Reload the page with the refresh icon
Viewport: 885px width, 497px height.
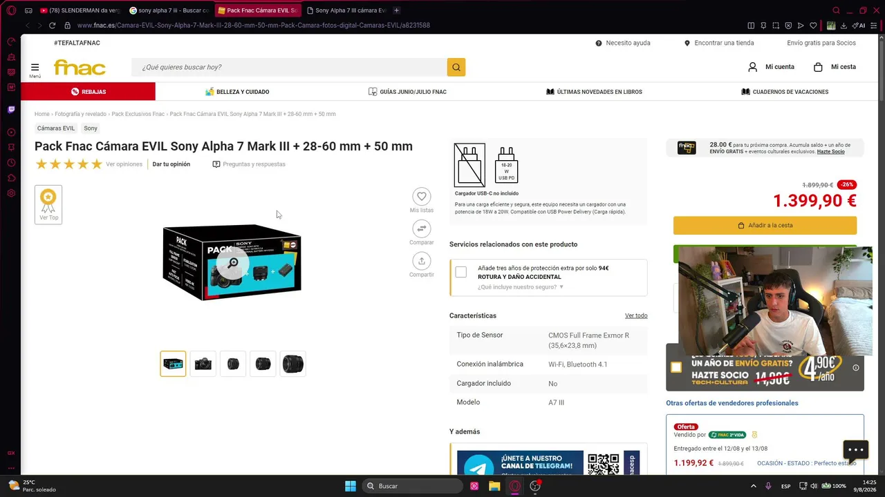(x=52, y=26)
